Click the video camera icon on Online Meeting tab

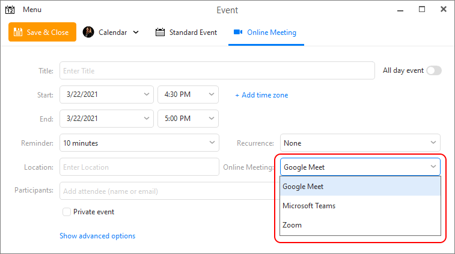point(238,32)
